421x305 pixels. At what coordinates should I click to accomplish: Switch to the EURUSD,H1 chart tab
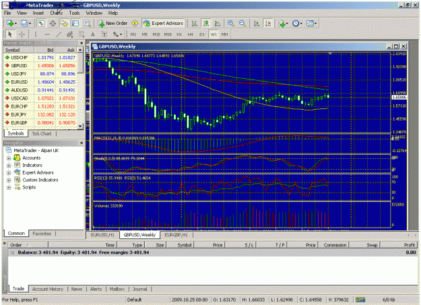click(102, 235)
